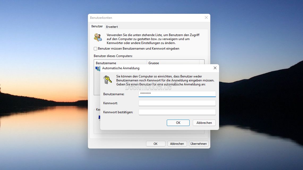Sort by the Gruppe column header

[x=173, y=63]
